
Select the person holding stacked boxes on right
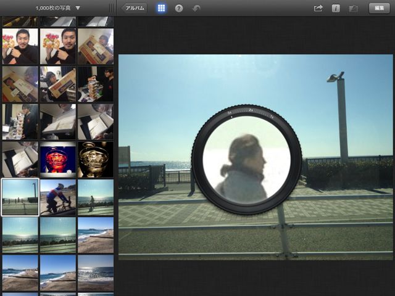tap(96, 84)
